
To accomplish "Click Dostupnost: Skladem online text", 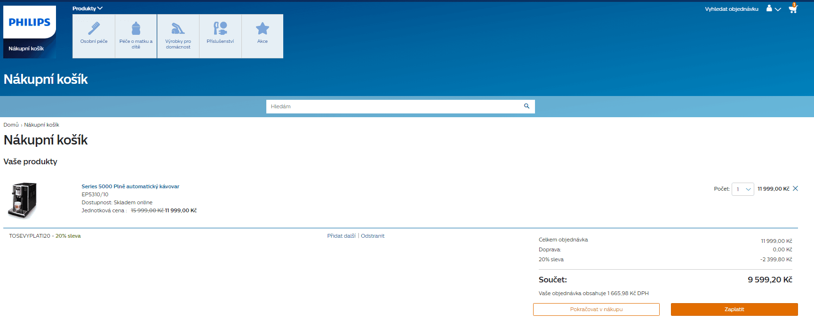I will [117, 202].
